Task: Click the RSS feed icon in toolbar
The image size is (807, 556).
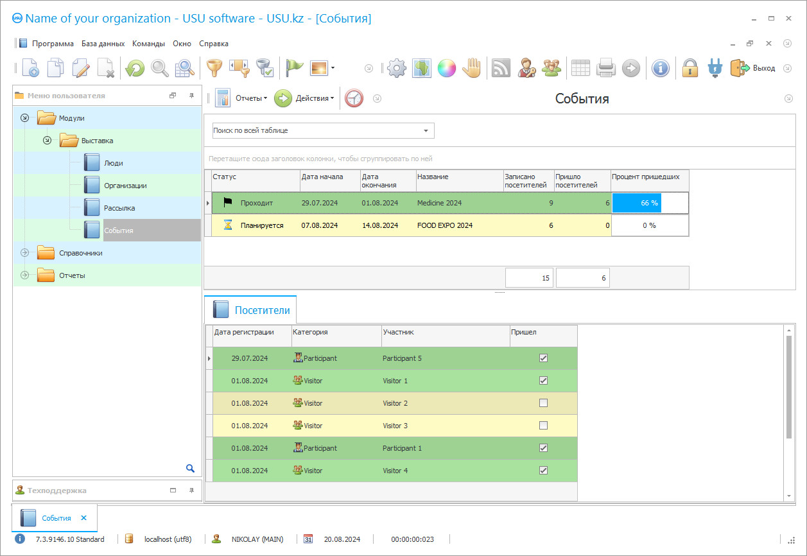Action: pos(501,68)
